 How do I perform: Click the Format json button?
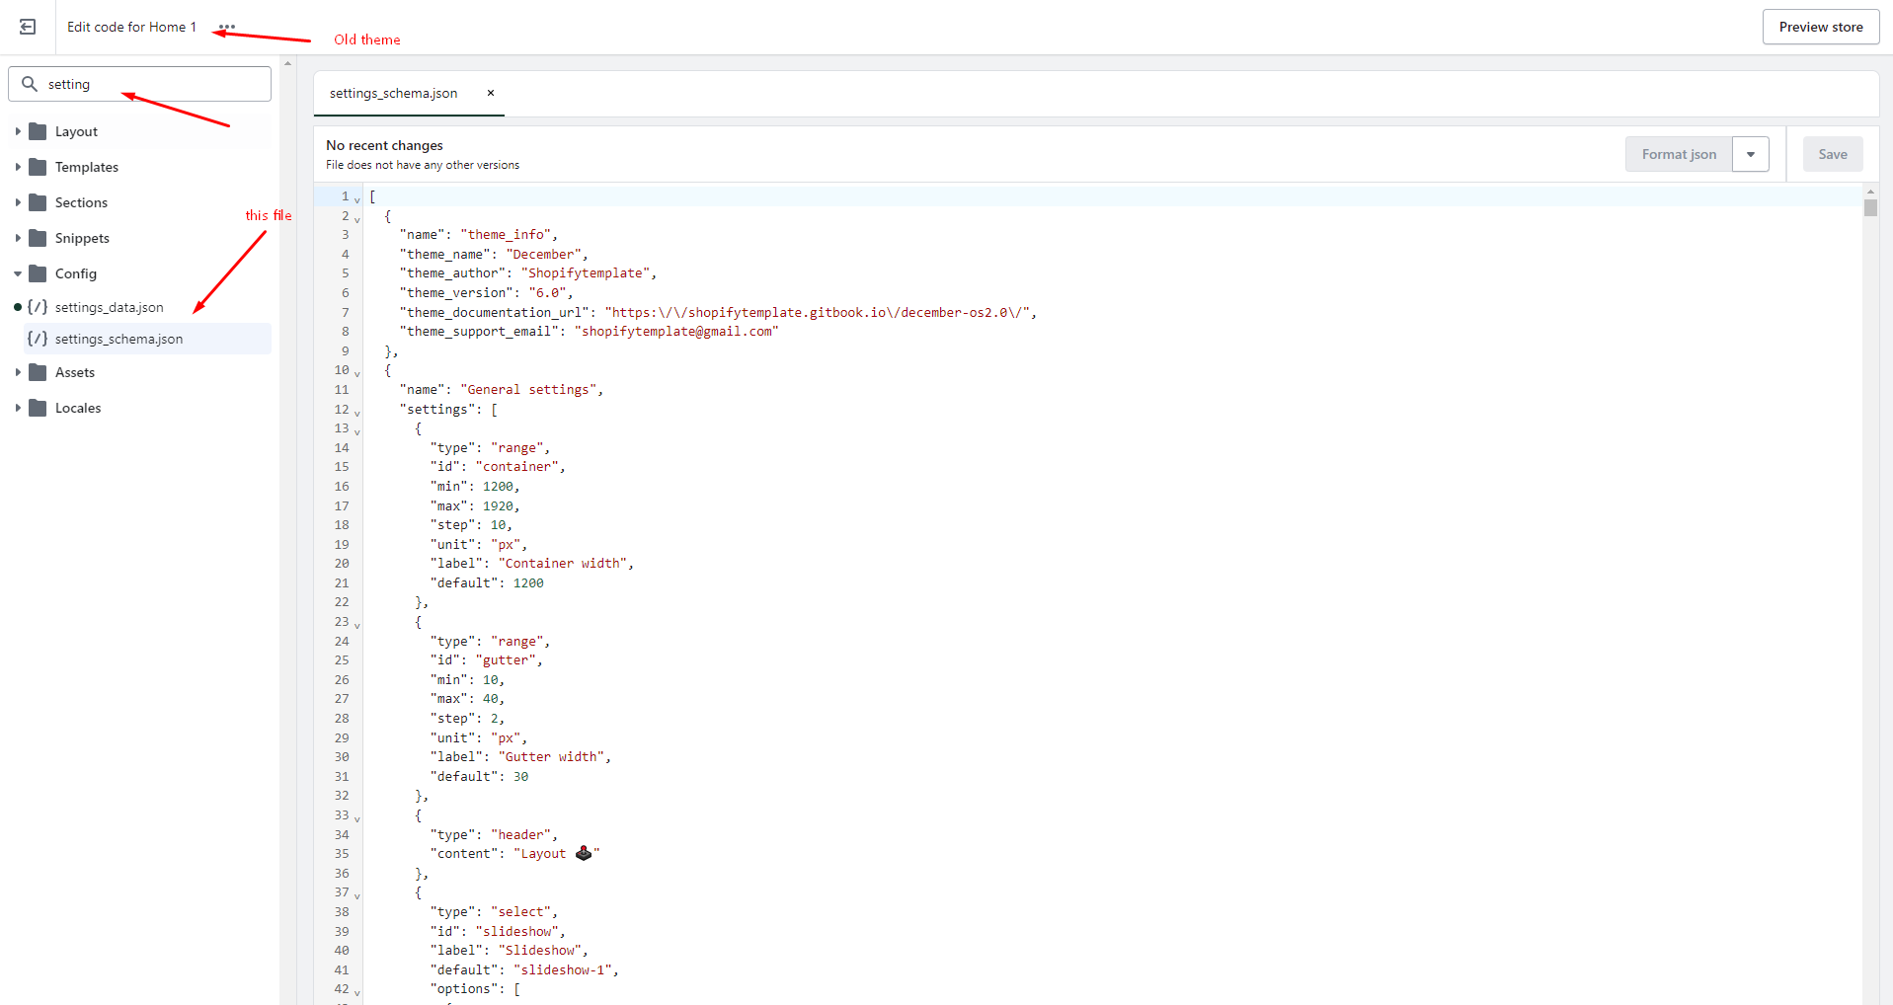(1678, 154)
